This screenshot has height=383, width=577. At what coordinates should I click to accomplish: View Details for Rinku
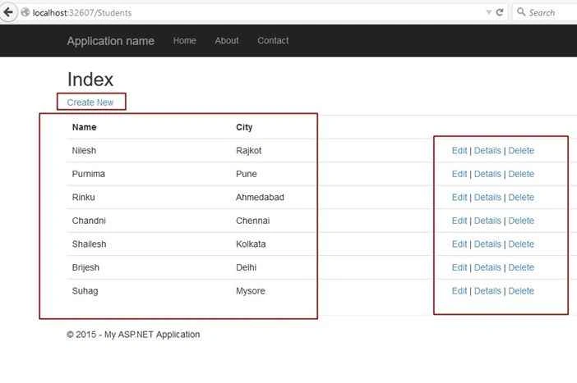point(487,198)
